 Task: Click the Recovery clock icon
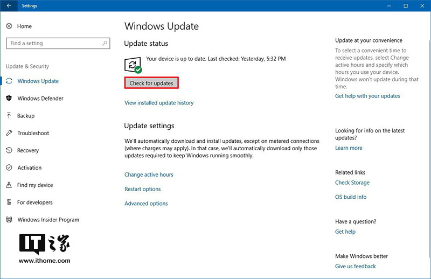pos(9,150)
